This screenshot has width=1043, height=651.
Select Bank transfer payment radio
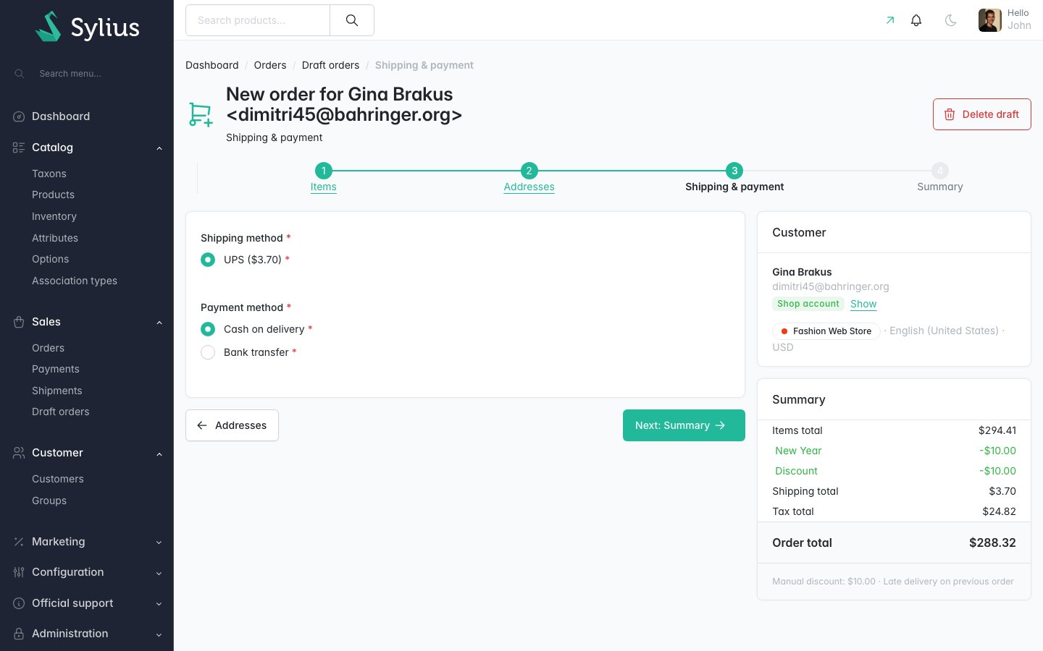point(208,352)
